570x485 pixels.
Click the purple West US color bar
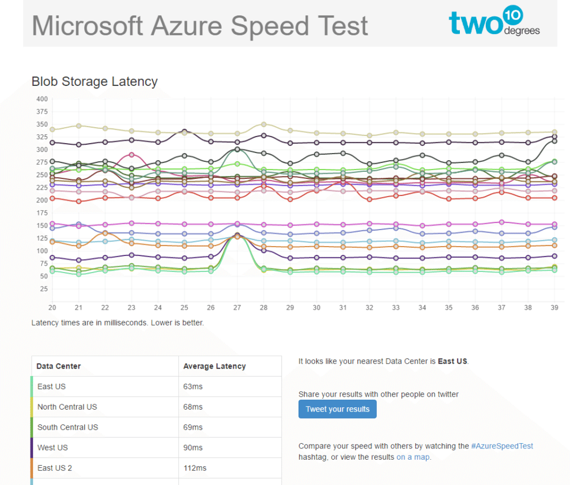30,447
